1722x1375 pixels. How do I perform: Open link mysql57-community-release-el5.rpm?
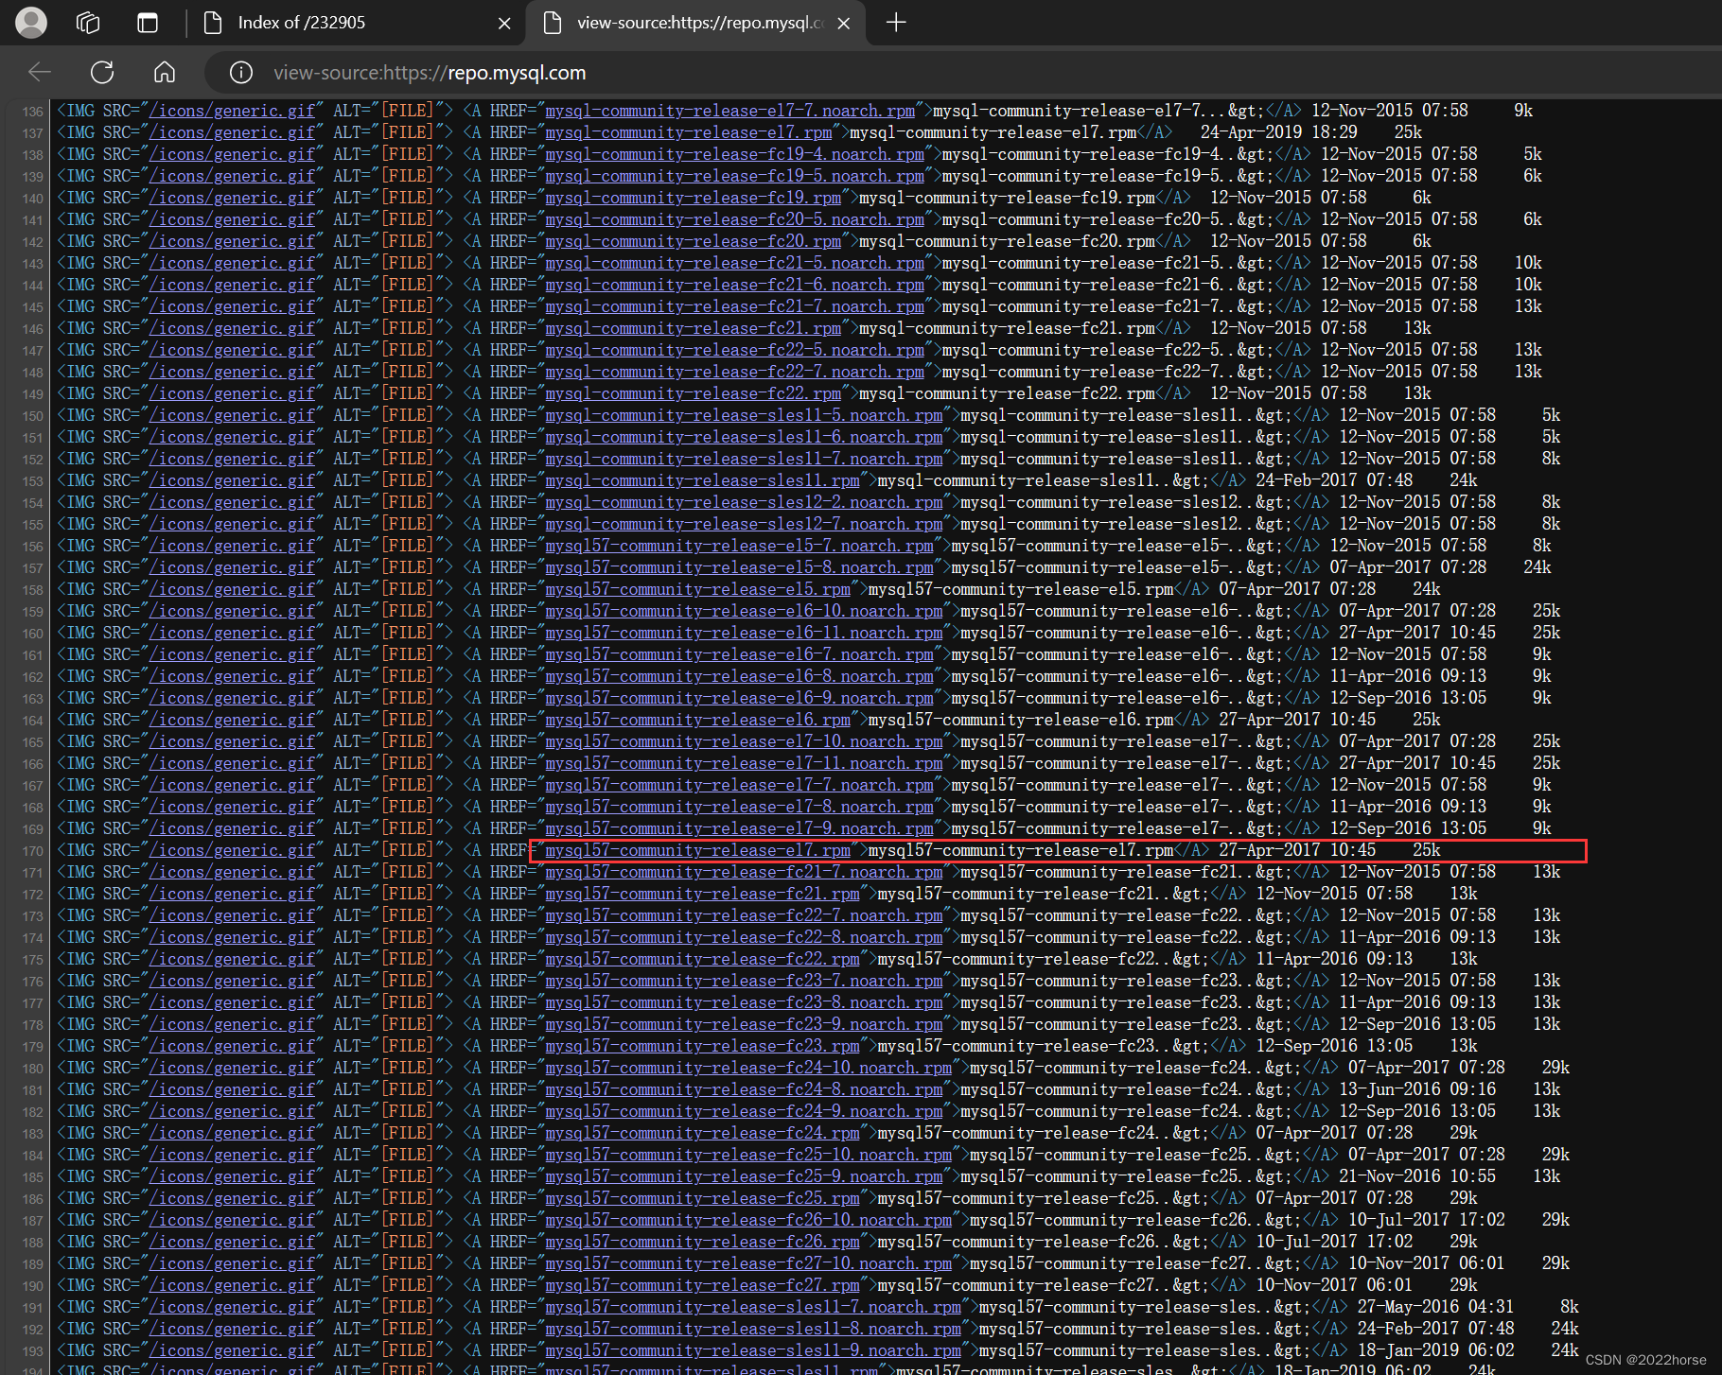(x=698, y=589)
